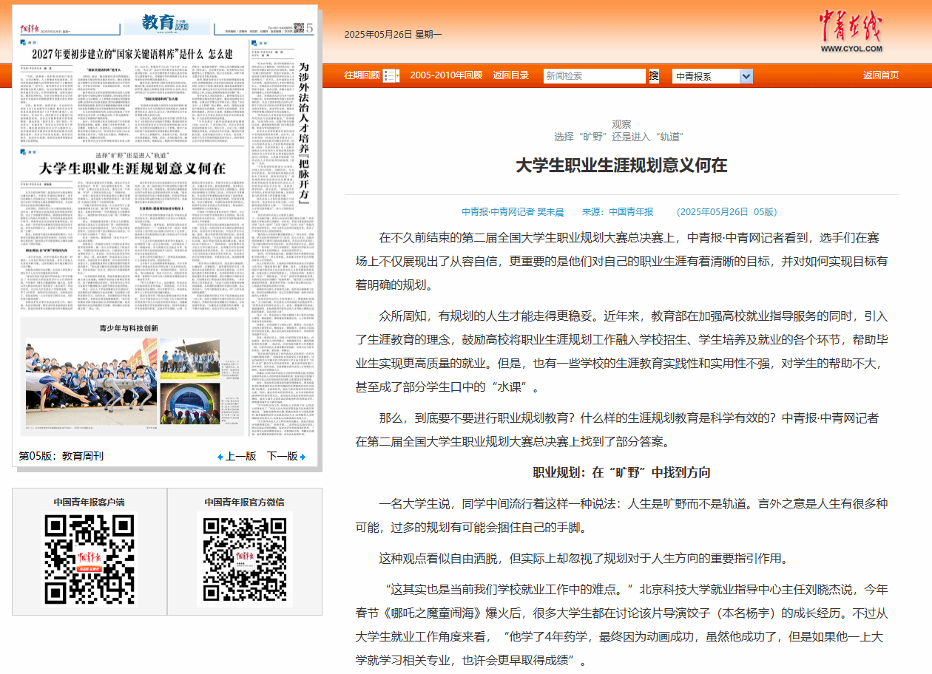Viewport: 932px width, 674px height.
Task: Return to homepage via 返回首页
Action: pos(880,75)
